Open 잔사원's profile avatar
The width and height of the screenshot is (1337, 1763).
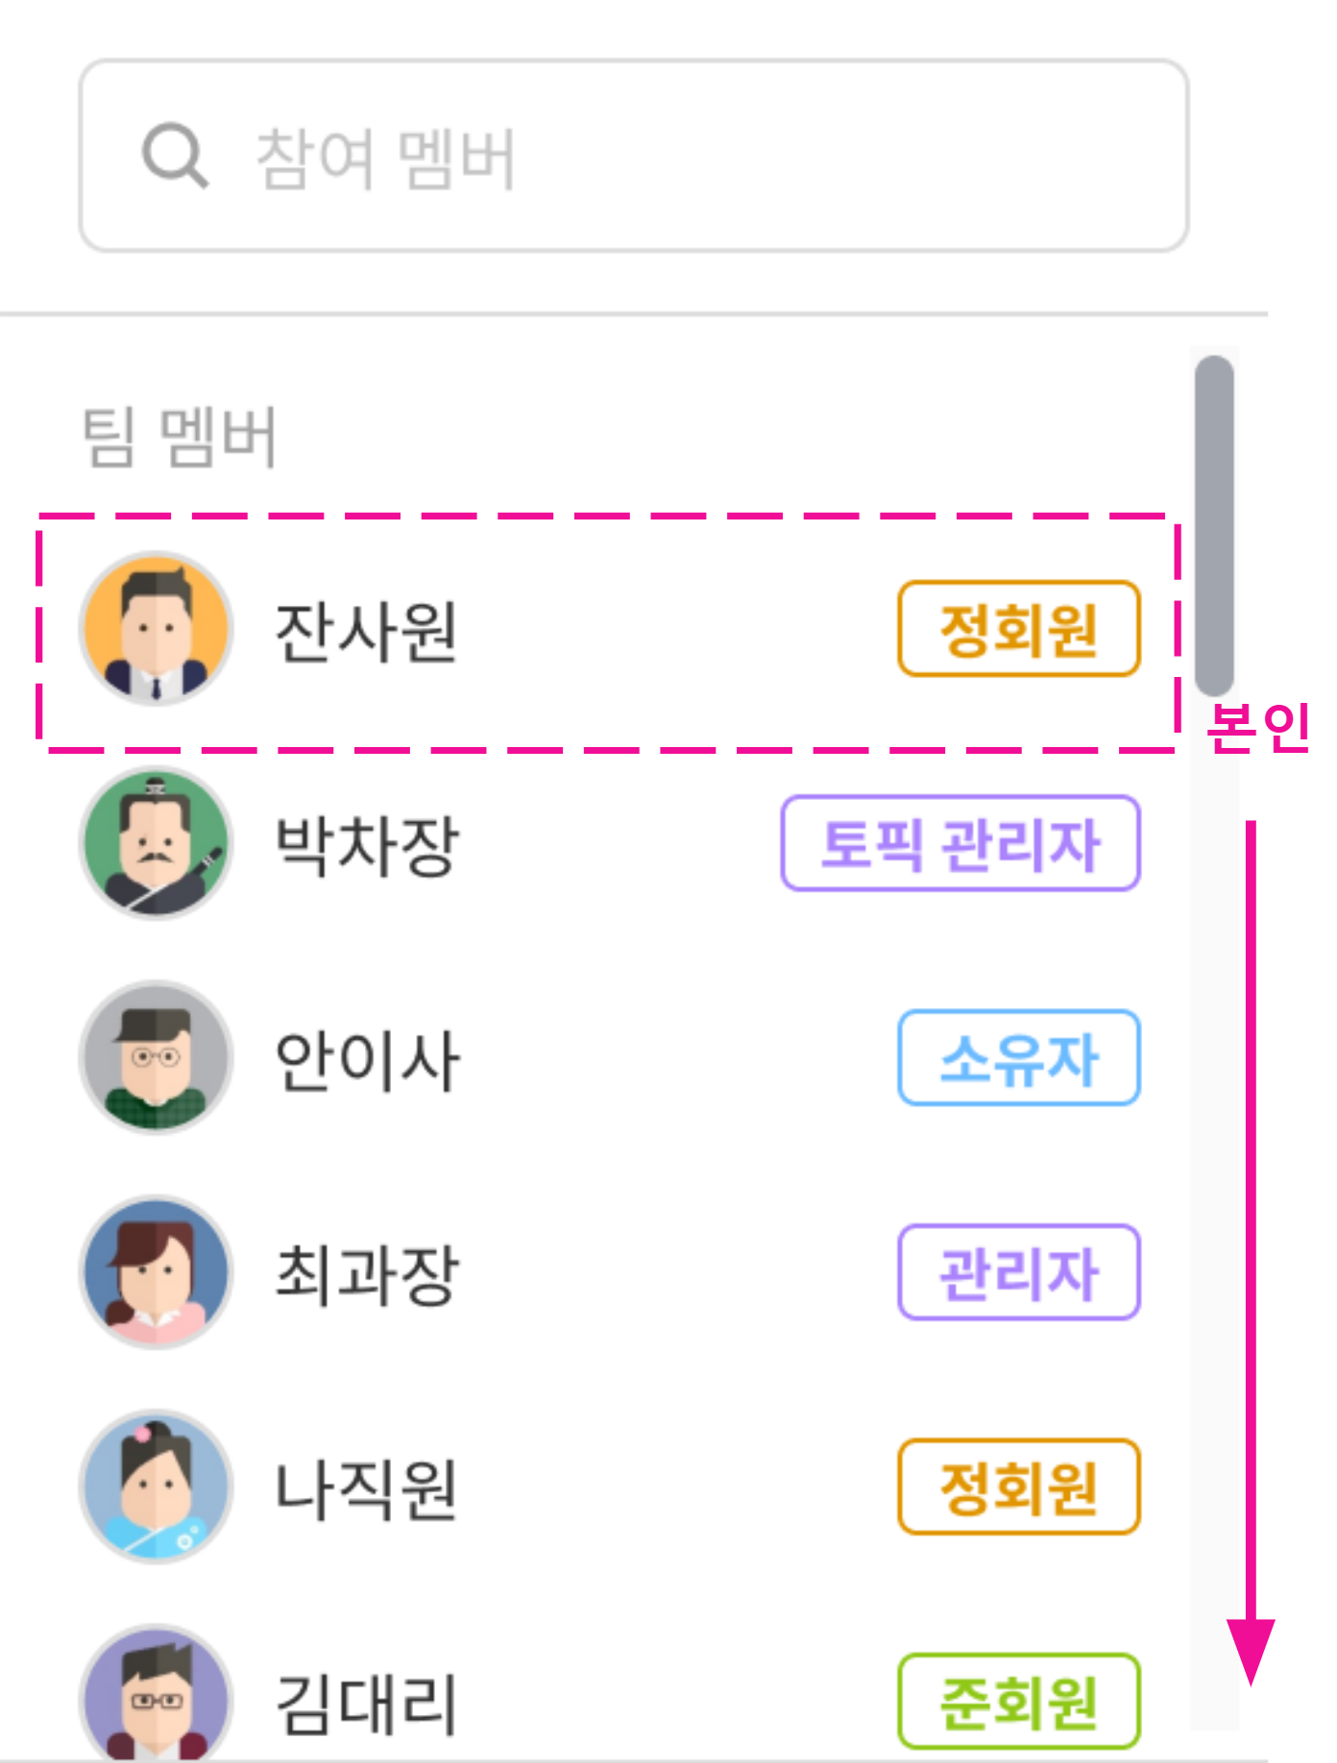[157, 629]
